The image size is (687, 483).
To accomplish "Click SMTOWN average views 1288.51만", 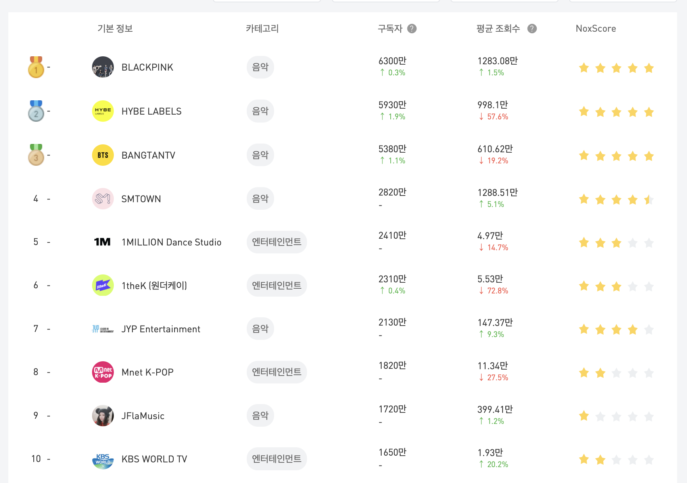I will click(x=497, y=192).
